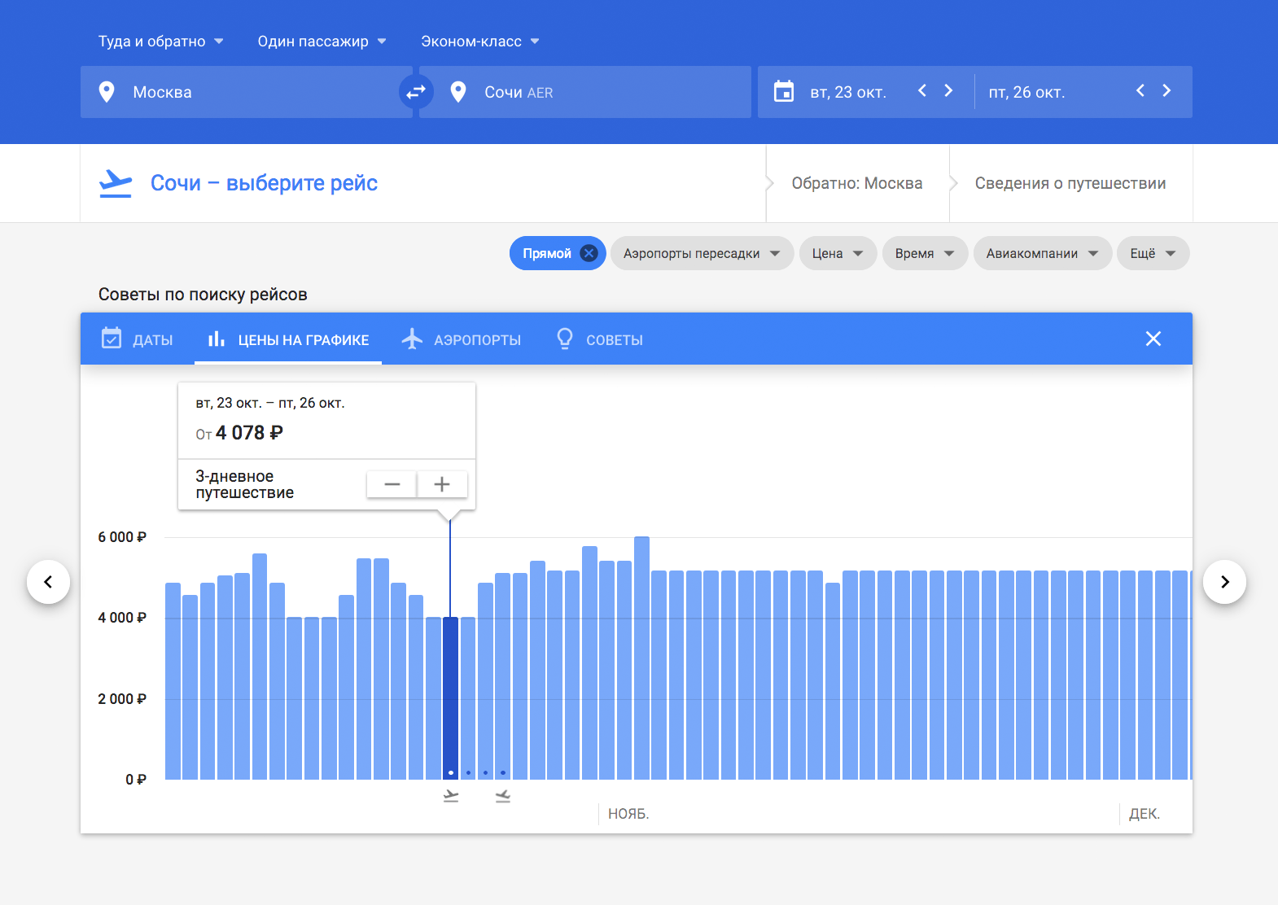Viewport: 1278px width, 905px height.
Task: Remove the Прямой filter with X icon
Action: 589,253
